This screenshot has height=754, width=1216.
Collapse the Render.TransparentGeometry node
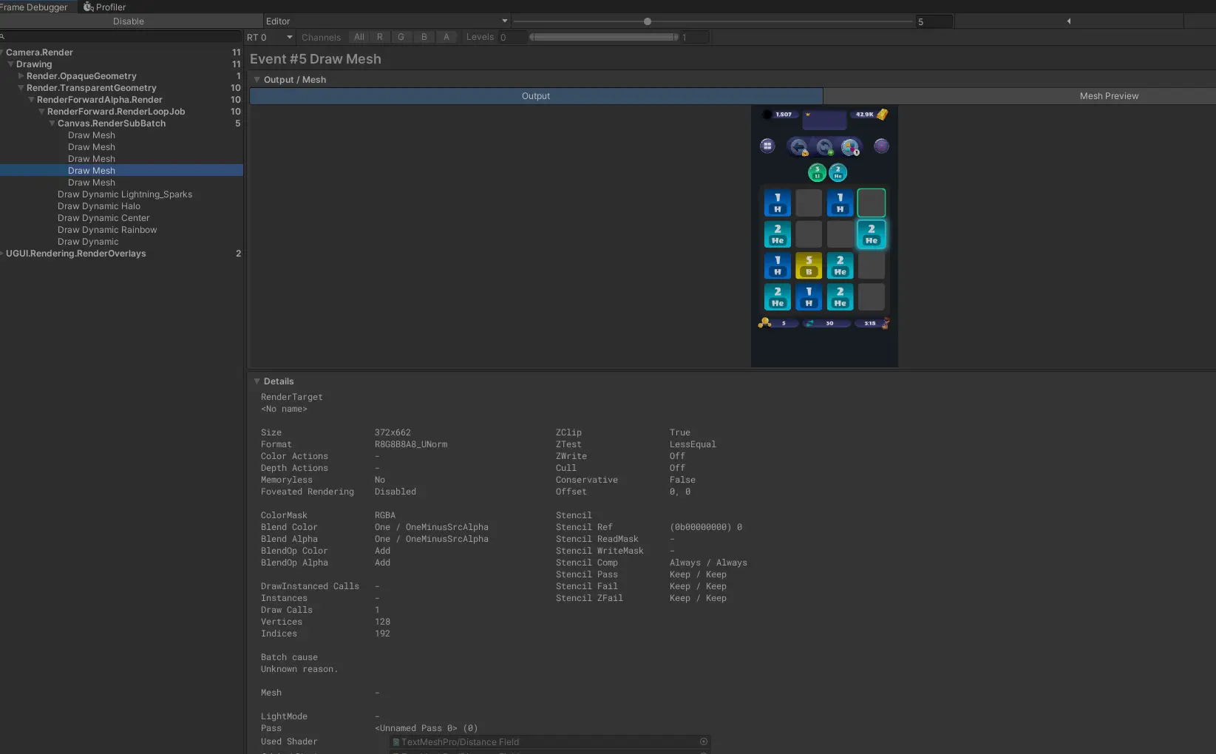click(x=21, y=88)
